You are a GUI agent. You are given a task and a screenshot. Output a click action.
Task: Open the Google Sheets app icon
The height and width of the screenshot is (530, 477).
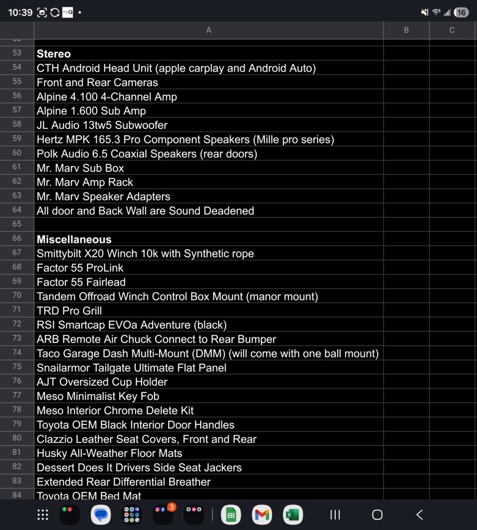[x=231, y=515]
